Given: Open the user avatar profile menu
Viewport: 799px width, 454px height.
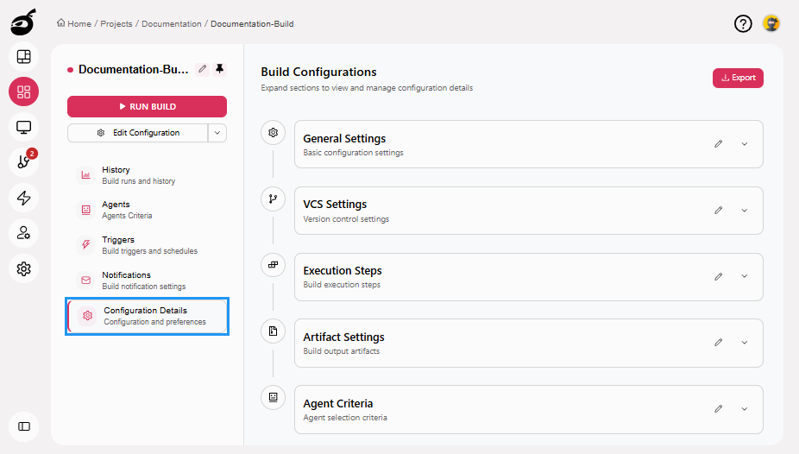Looking at the screenshot, I should tap(771, 23).
